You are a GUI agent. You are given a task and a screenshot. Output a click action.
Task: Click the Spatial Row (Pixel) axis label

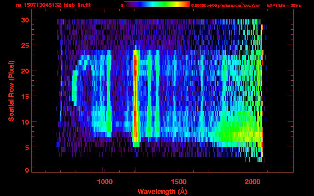(11, 91)
